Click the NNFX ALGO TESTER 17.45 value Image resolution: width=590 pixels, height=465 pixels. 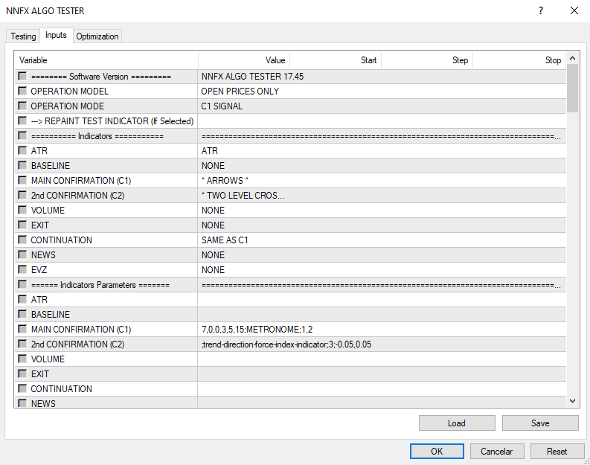click(382, 77)
